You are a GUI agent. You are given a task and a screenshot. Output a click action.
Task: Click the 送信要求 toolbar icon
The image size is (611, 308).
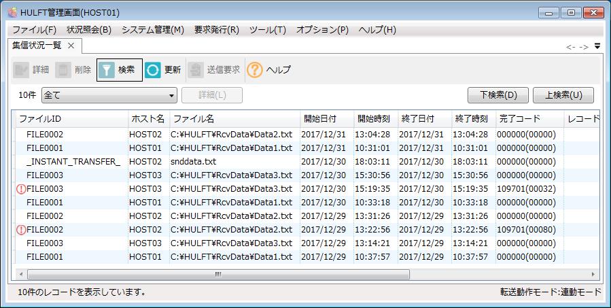pyautogui.click(x=196, y=70)
